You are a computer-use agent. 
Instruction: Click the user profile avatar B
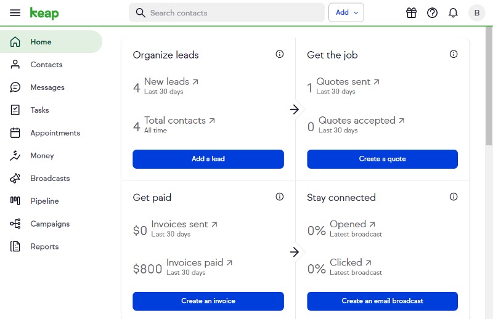476,13
